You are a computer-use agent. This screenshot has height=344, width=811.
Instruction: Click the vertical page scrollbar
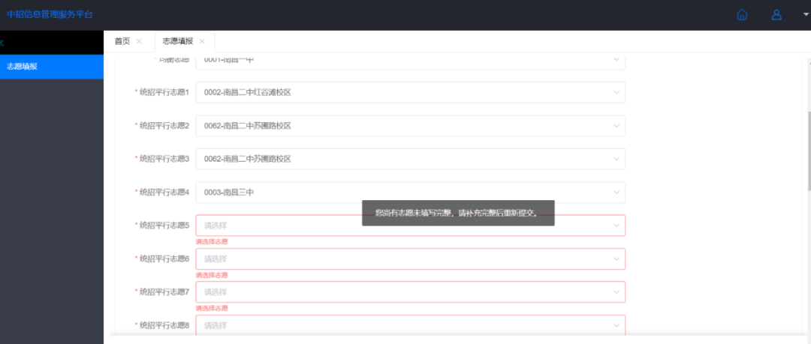click(807, 150)
